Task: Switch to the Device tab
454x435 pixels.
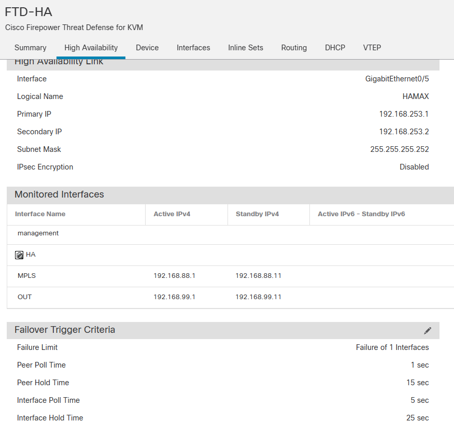Action: [147, 48]
